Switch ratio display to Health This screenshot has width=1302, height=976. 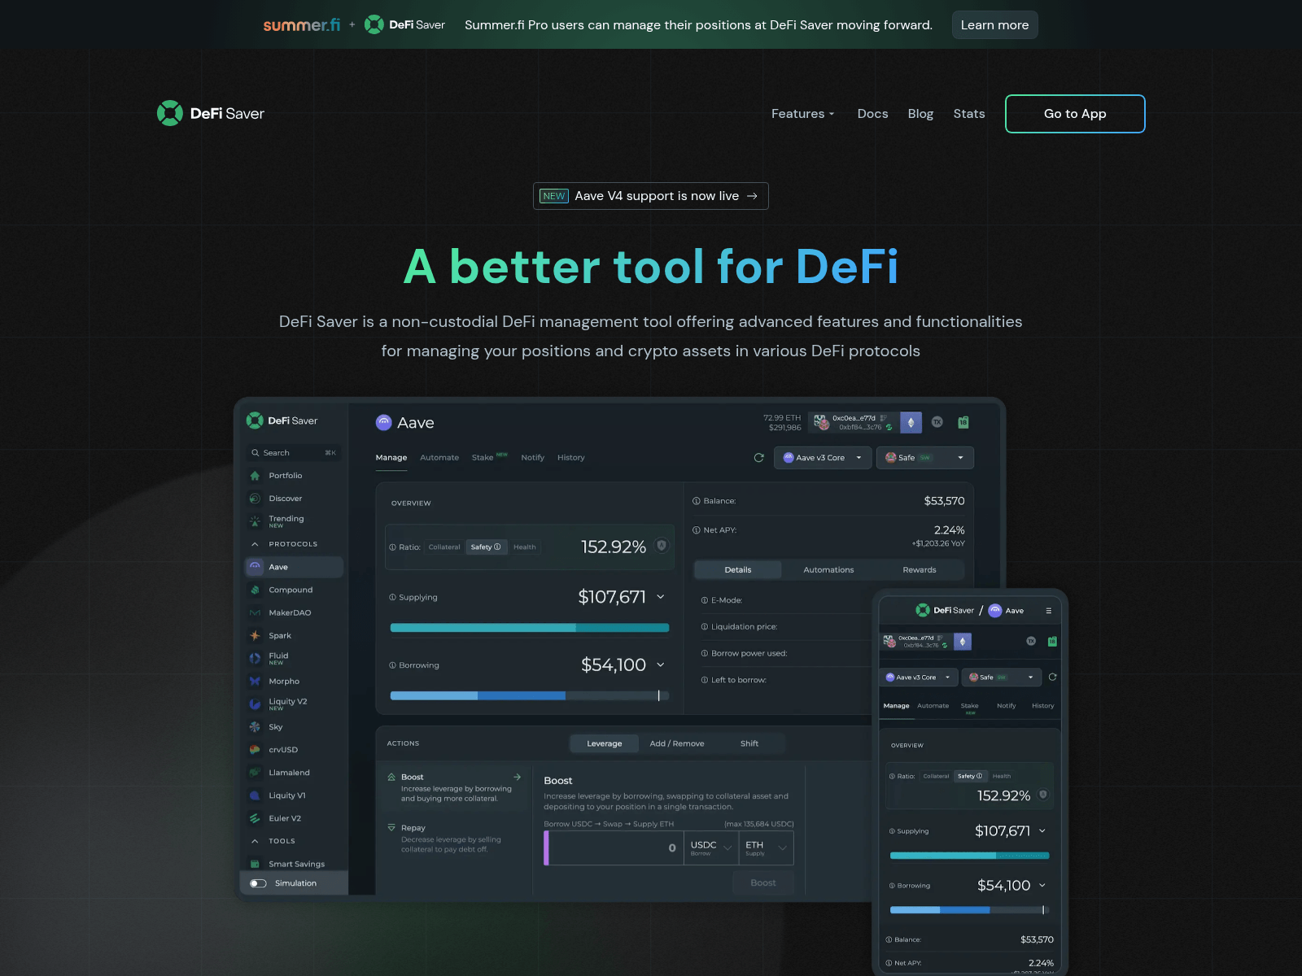[524, 547]
